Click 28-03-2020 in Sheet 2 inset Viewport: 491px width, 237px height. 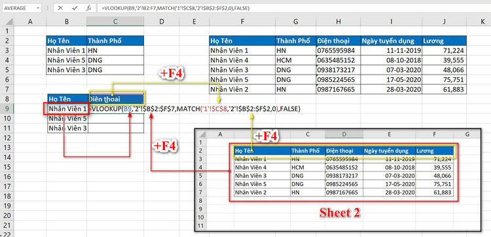(x=390, y=192)
